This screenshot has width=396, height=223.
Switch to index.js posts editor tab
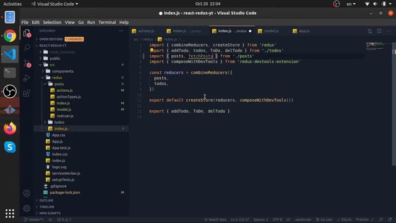point(187,31)
